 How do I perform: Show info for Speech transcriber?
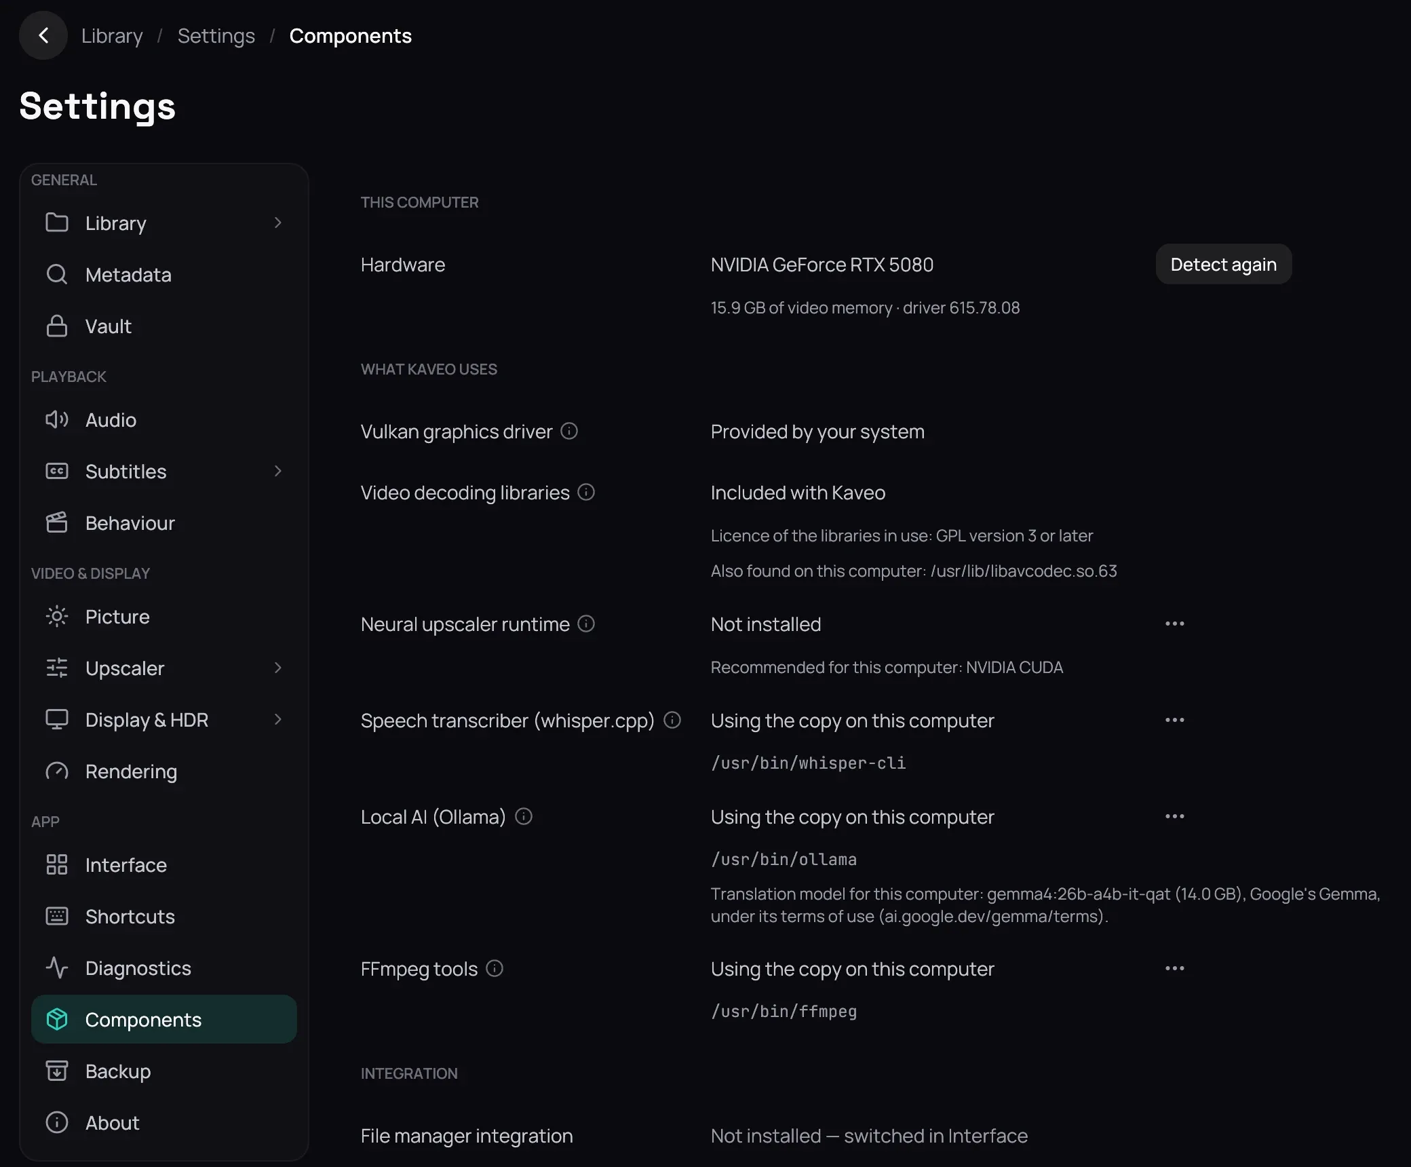672,720
